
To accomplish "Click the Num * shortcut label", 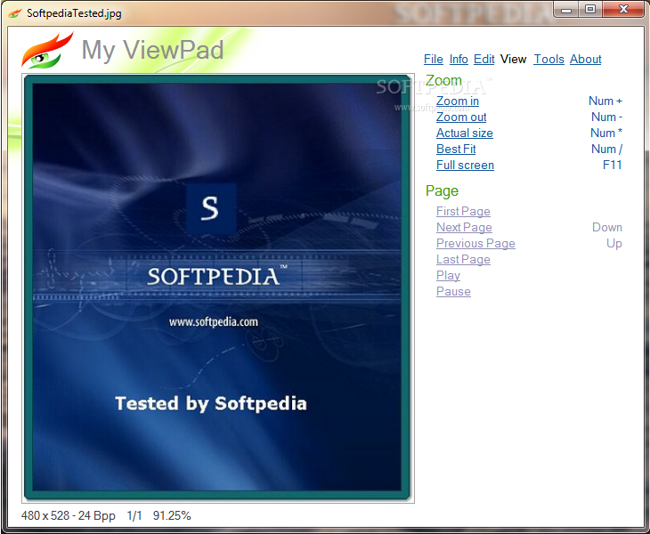I will [x=606, y=133].
